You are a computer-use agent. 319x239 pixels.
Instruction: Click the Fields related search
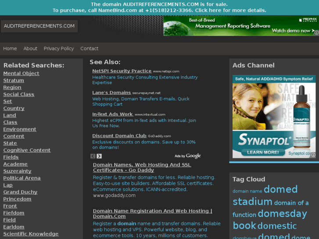coord(11,157)
